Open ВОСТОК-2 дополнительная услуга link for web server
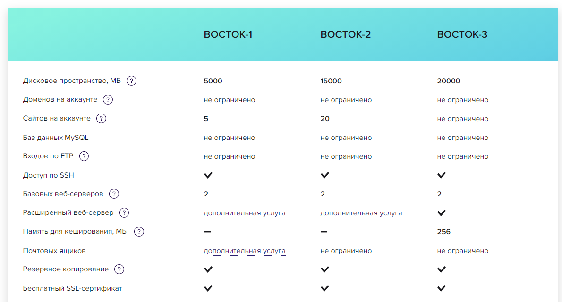Image resolution: width=562 pixels, height=302 pixels. click(361, 213)
